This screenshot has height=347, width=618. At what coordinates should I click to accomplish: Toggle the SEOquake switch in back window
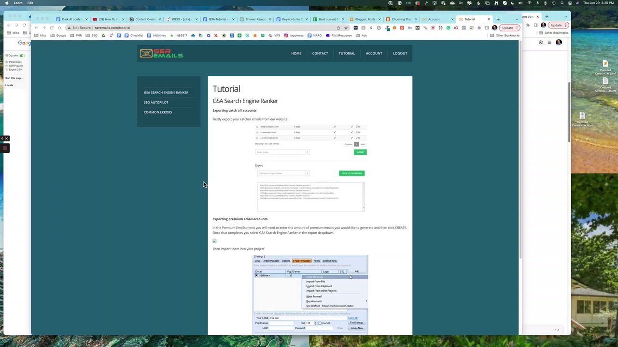pos(22,55)
